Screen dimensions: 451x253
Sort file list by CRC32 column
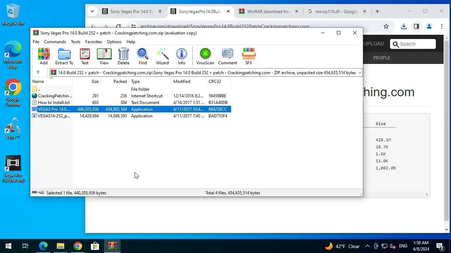click(x=219, y=82)
